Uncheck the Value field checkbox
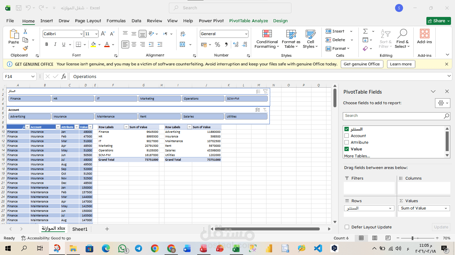Viewport: 455px width, 255px height. [347, 149]
